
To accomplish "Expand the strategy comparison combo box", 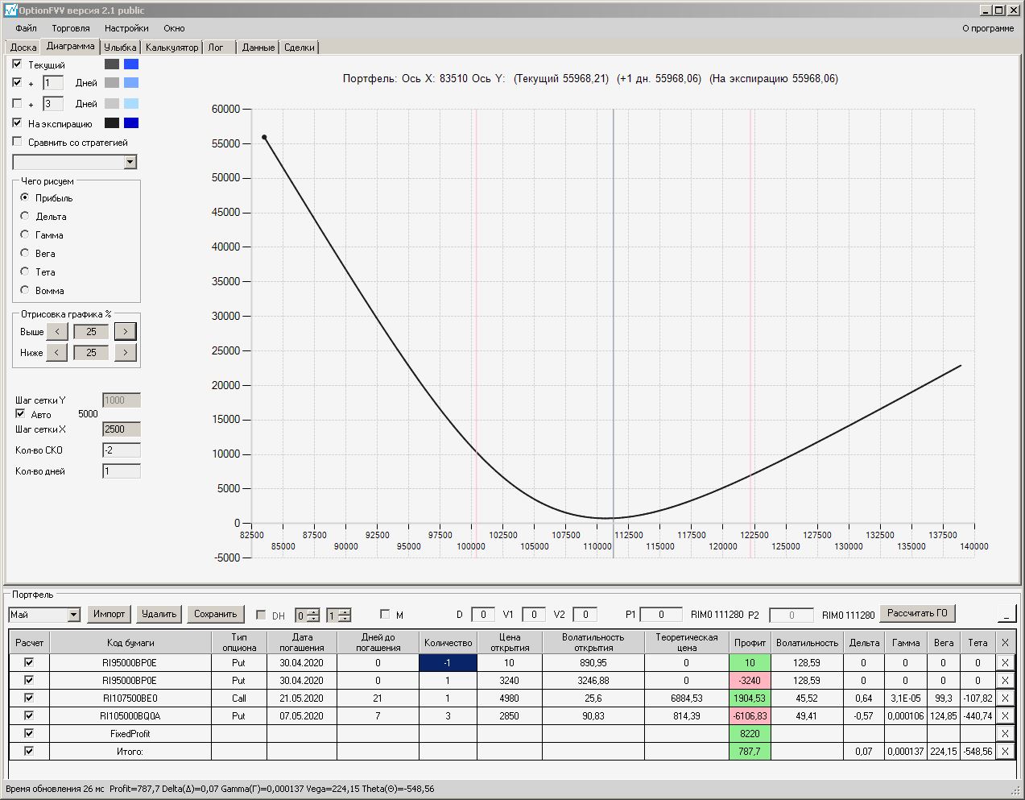I will [130, 163].
